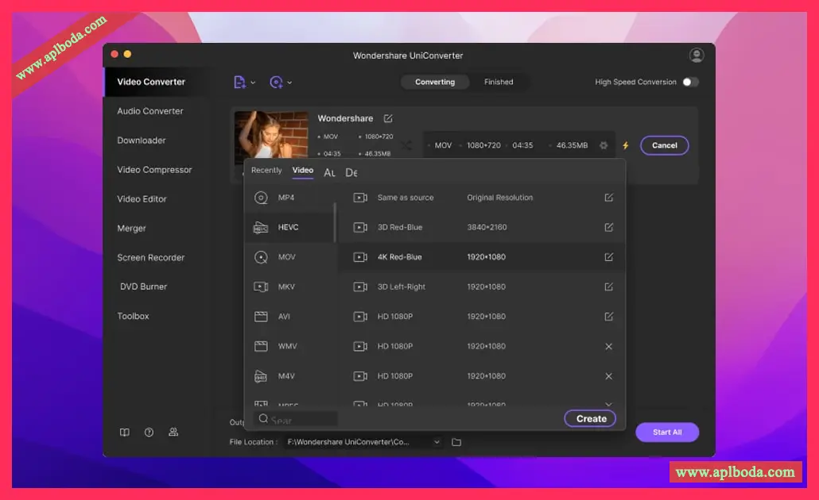Image resolution: width=819 pixels, height=500 pixels.
Task: Open Screen Recorder from the sidebar
Action: pyautogui.click(x=150, y=257)
